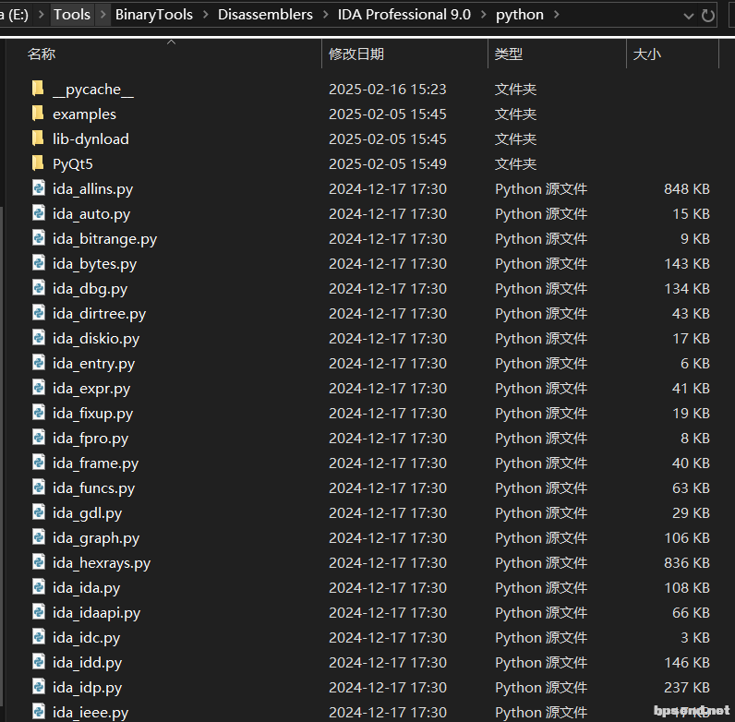Expand the chevron after python in path
Image resolution: width=735 pixels, height=722 pixels.
pos(557,15)
